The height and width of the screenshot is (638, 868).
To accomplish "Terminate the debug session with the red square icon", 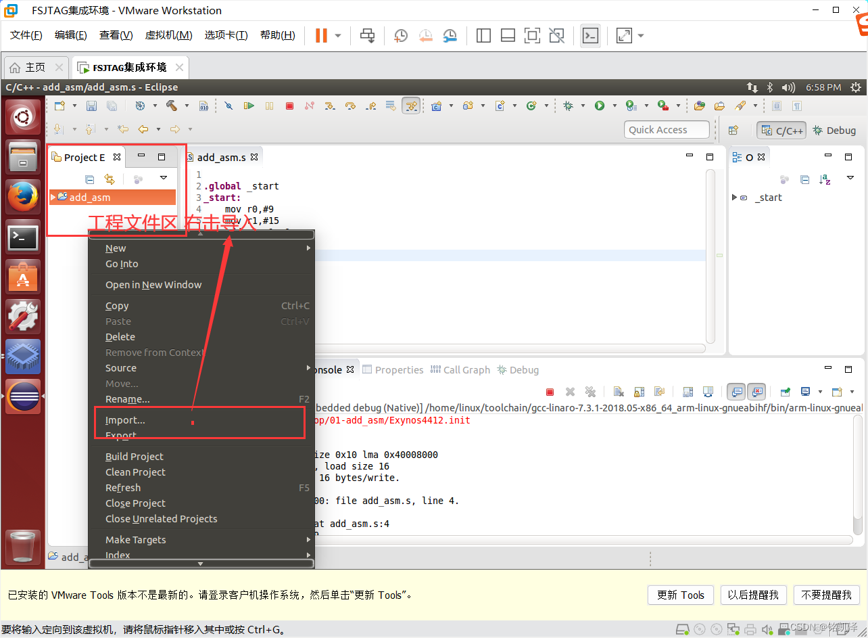I will tap(289, 106).
